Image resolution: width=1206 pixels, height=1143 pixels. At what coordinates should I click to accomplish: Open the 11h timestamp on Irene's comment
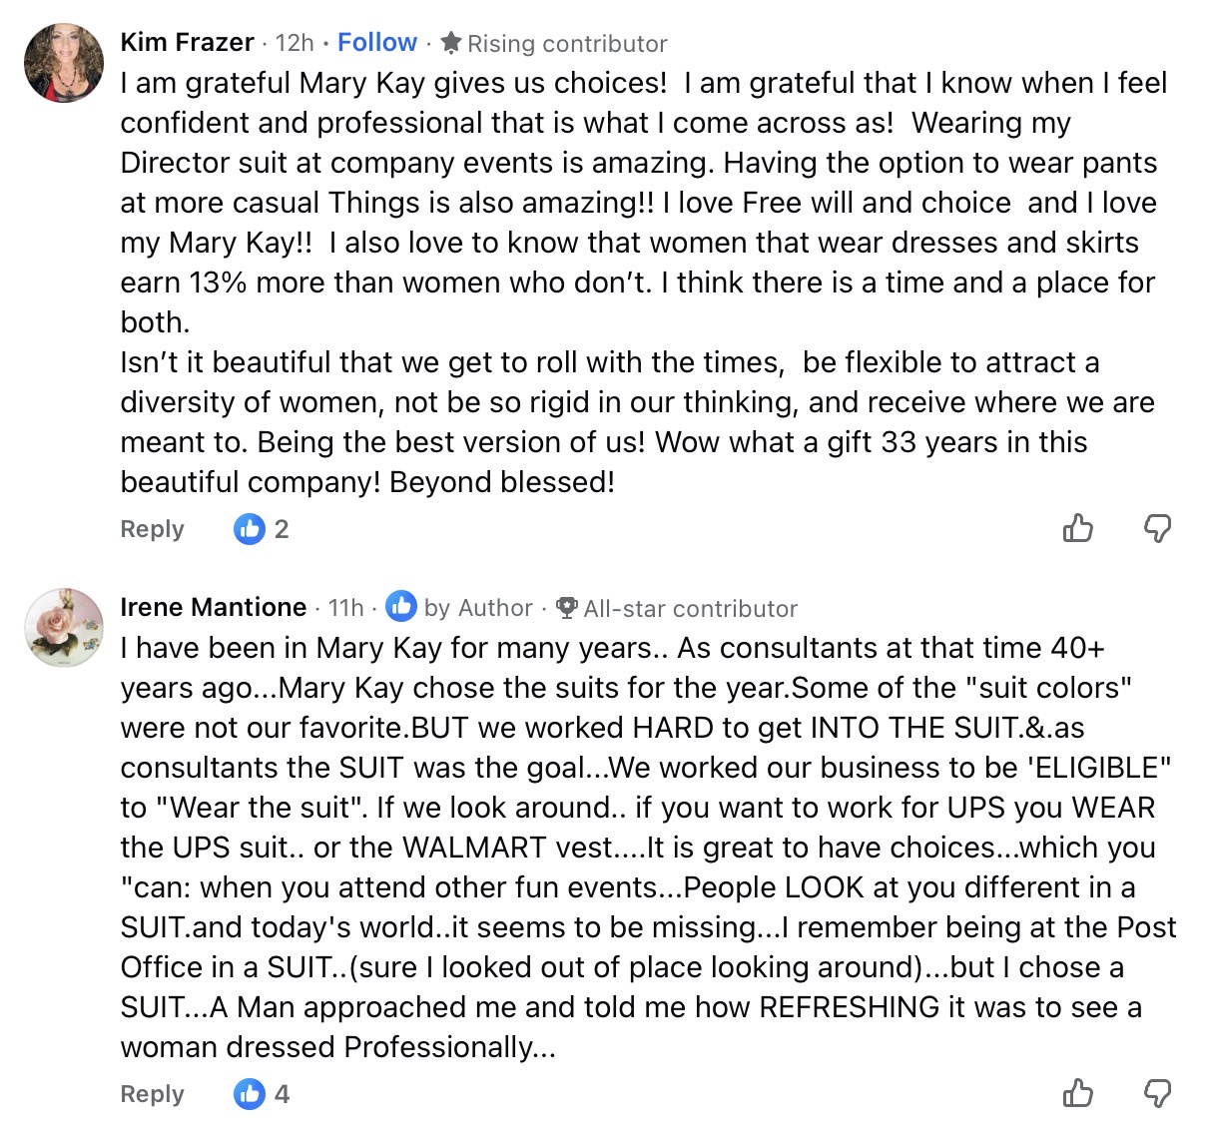(345, 608)
